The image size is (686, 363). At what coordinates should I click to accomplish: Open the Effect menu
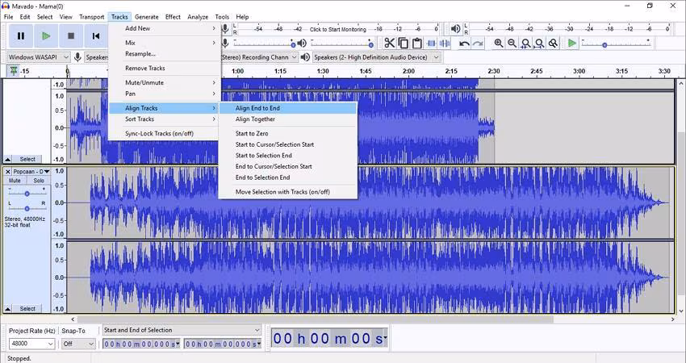[x=173, y=17]
